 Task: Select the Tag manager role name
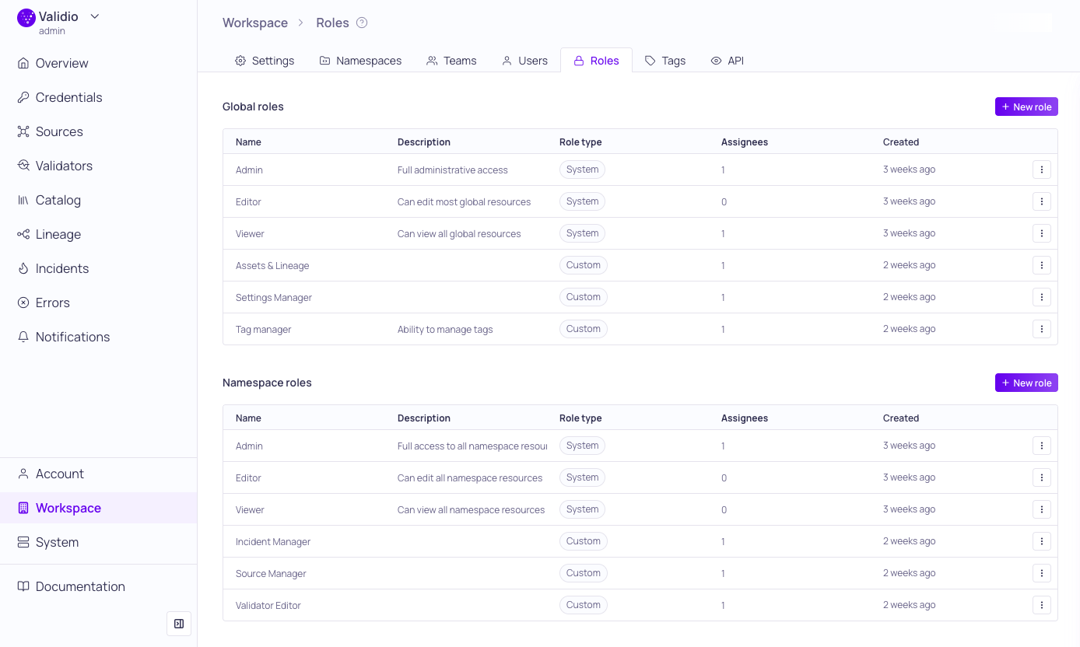tap(263, 330)
